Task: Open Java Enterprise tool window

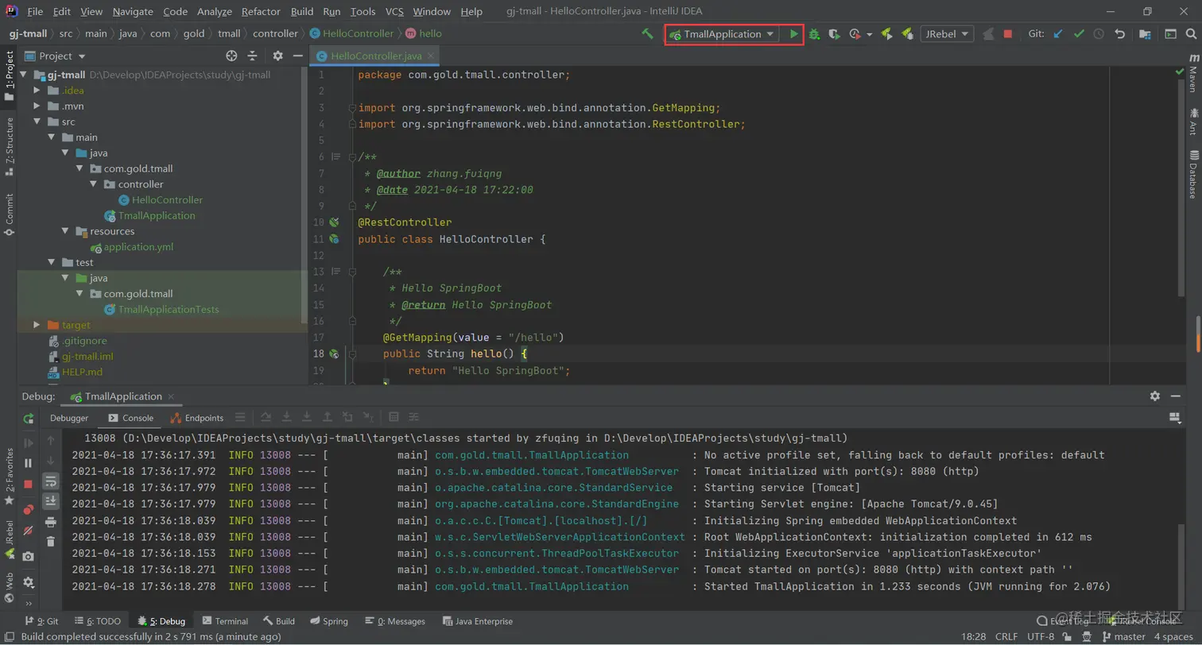Action: point(478,621)
